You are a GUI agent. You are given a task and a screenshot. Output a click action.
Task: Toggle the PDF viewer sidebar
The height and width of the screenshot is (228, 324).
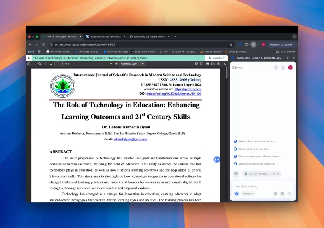click(29, 64)
